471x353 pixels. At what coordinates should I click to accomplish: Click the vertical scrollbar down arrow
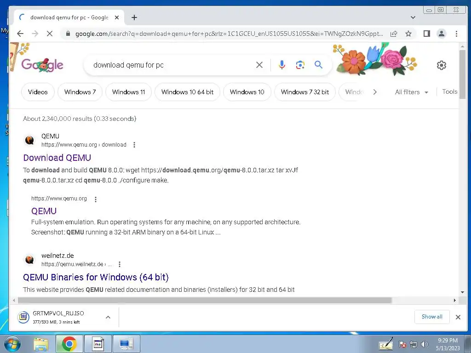[462, 292]
